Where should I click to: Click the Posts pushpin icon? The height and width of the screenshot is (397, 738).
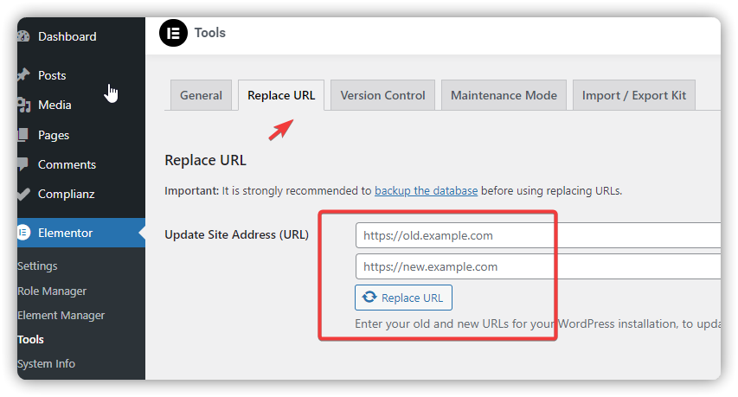point(23,75)
